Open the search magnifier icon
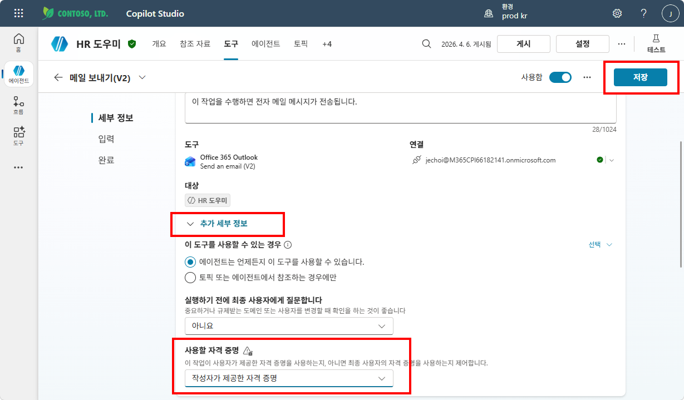 tap(426, 43)
